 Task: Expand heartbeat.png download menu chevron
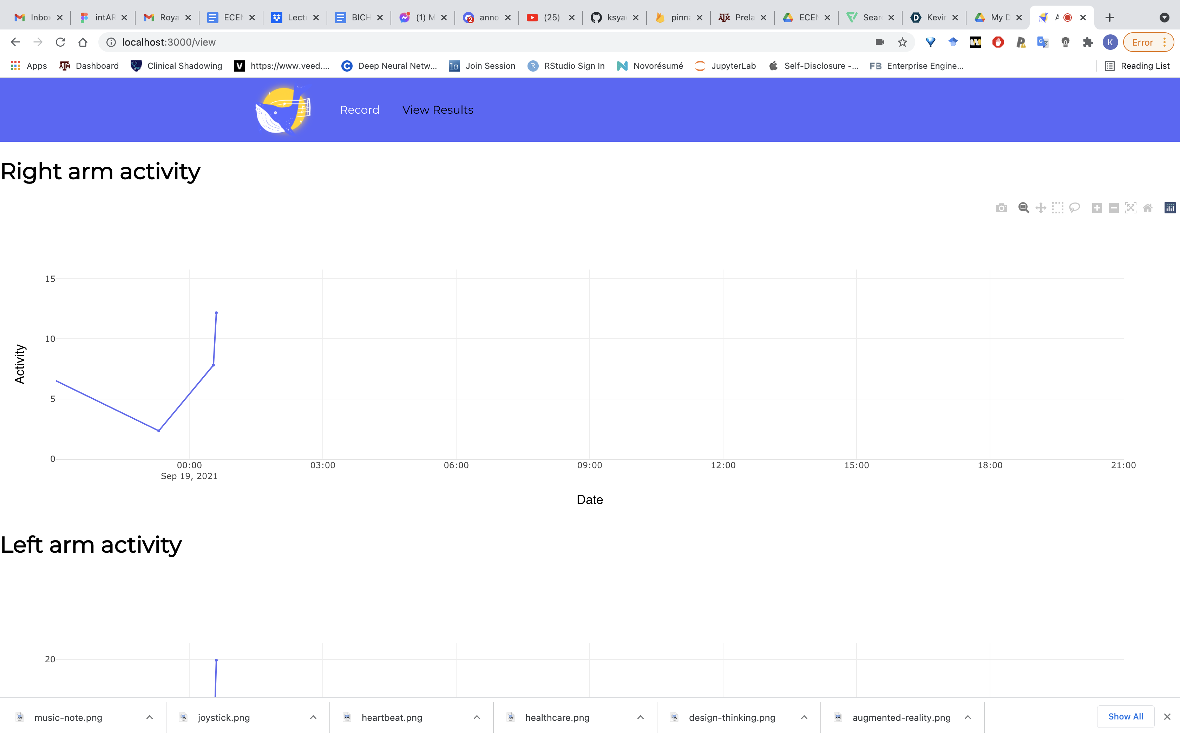pos(477,717)
